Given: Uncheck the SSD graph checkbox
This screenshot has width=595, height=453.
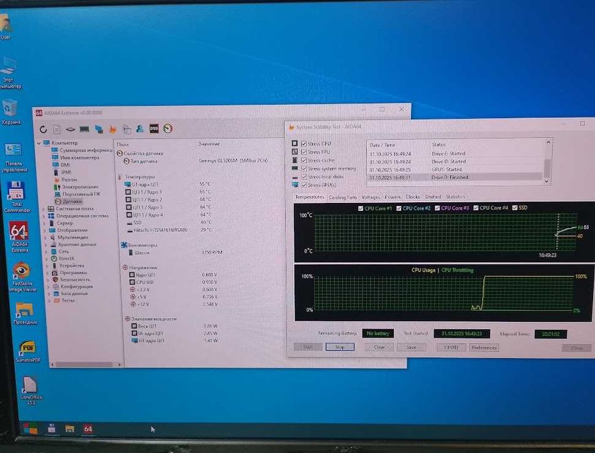Looking at the screenshot, I should [515, 207].
